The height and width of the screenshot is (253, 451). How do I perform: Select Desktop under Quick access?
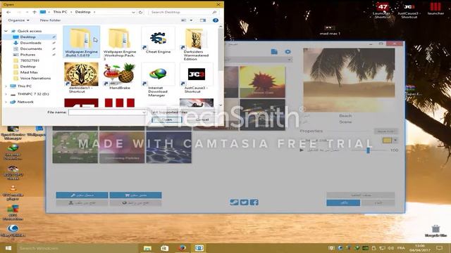[28, 37]
